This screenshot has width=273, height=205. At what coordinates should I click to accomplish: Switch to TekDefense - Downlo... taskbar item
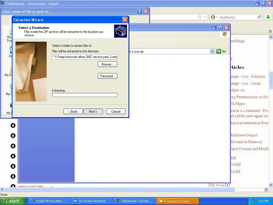coord(135,201)
